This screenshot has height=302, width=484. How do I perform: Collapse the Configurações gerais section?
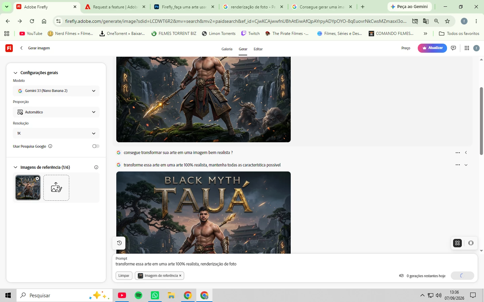[x=15, y=73]
